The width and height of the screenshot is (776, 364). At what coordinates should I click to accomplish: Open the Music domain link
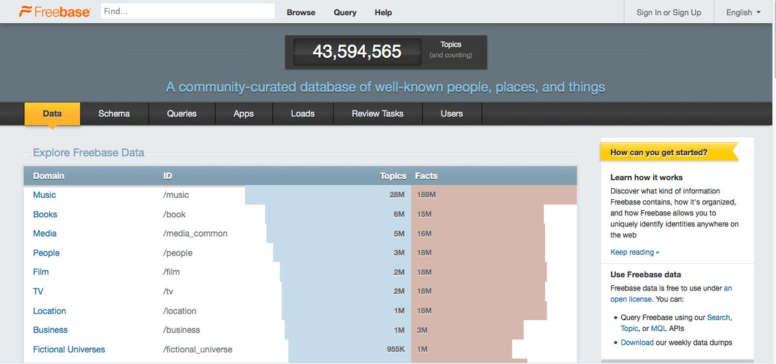click(45, 195)
